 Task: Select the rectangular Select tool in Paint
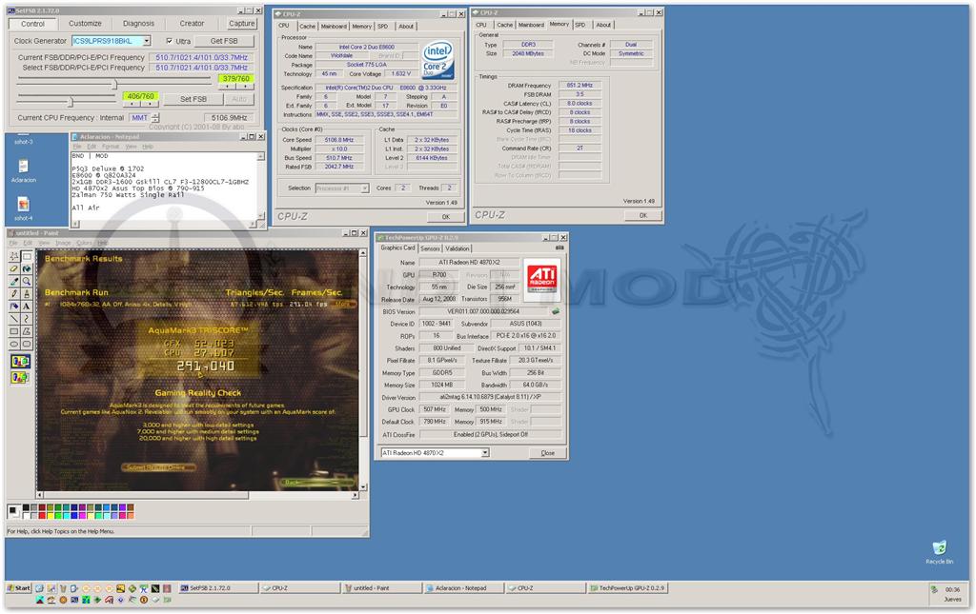(x=27, y=256)
